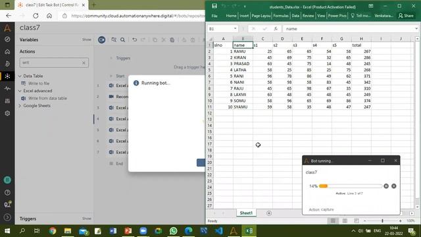Click the Tell me search box
Image resolution: width=421 pixels, height=237 pixels.
pos(360,16)
